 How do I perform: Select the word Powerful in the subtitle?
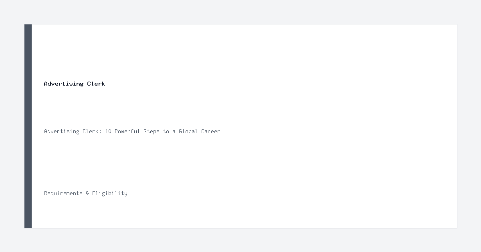(127, 131)
